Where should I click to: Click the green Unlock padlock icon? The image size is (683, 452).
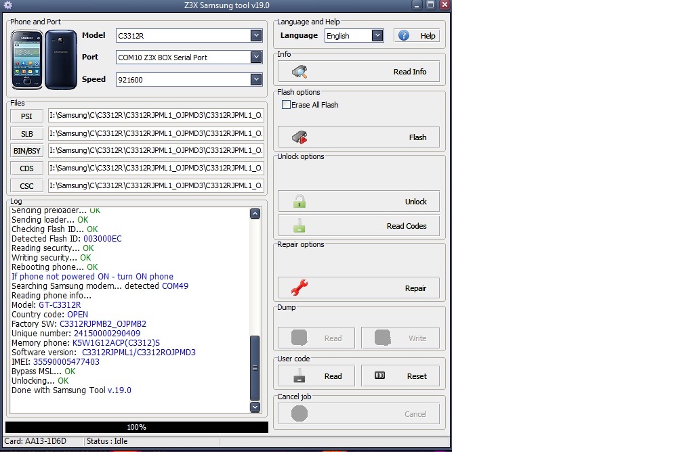[299, 202]
